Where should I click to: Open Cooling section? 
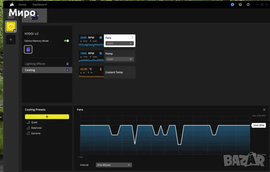(x=47, y=70)
